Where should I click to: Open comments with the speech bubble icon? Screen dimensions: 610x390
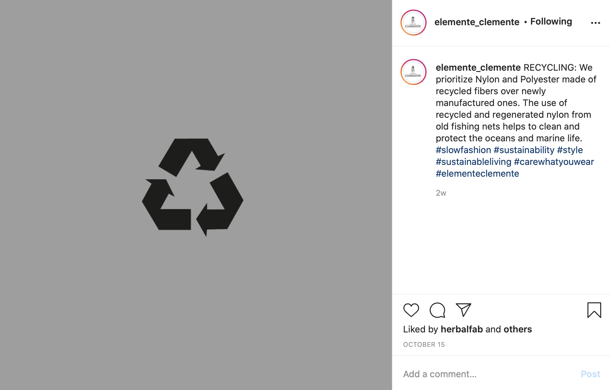437,310
